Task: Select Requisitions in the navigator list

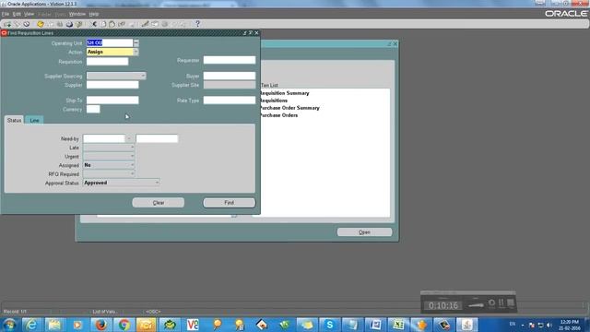Action: pyautogui.click(x=274, y=101)
